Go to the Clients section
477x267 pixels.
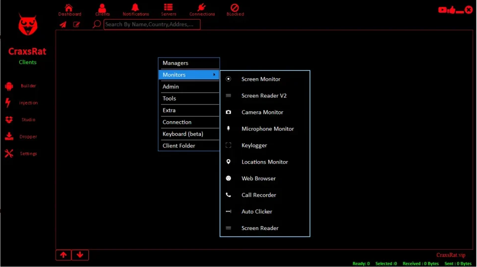[x=102, y=10]
